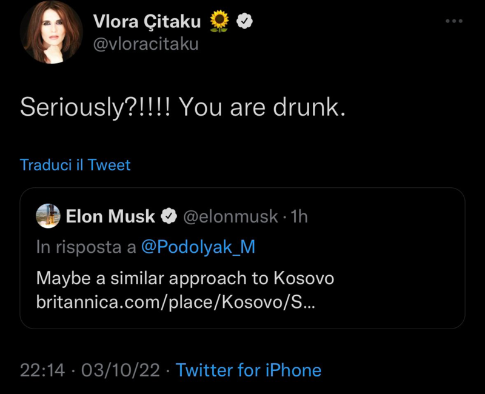Click the verified badge next to Vlora Çitaku
This screenshot has height=394, width=485.
click(x=244, y=21)
